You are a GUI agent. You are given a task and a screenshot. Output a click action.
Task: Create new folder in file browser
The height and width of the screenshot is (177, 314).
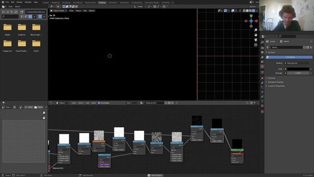click(x=22, y=12)
